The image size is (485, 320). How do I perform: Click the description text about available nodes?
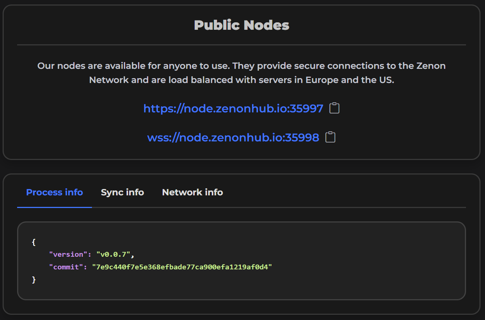[x=242, y=73]
